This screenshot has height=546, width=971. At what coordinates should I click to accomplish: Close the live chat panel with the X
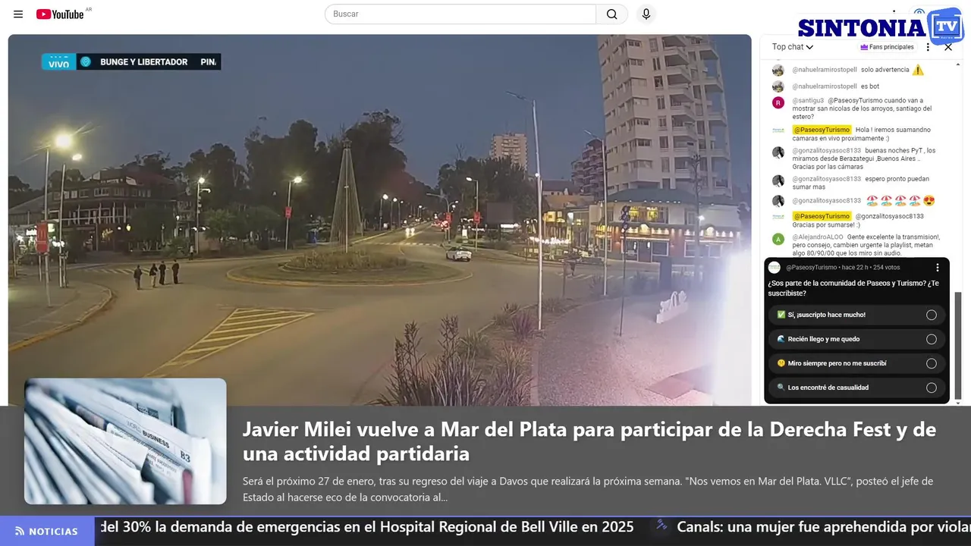pyautogui.click(x=948, y=47)
